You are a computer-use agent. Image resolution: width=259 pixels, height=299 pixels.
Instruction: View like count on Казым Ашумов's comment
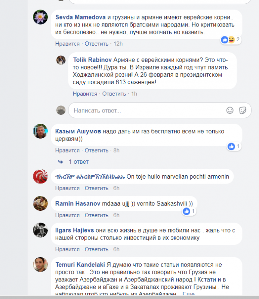(234, 147)
